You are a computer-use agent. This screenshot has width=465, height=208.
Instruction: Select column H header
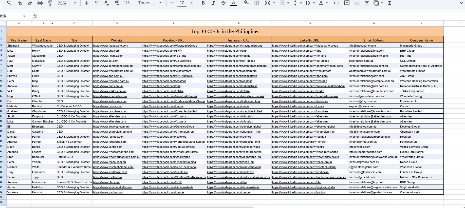pos(374,24)
